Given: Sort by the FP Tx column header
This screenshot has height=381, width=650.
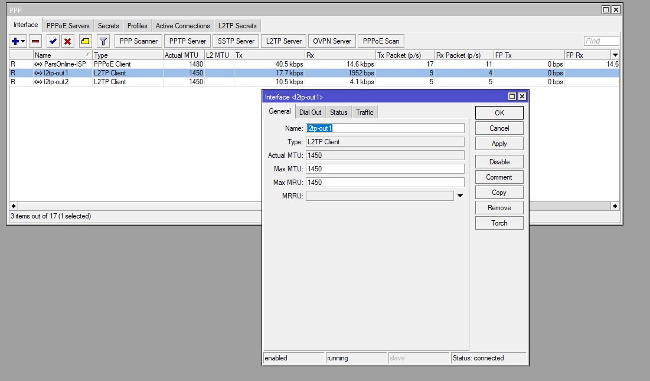Looking at the screenshot, I should tap(529, 55).
